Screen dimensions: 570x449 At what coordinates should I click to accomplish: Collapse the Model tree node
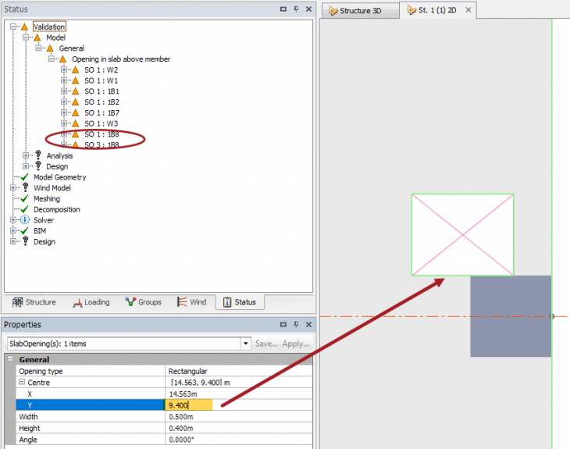[x=26, y=37]
